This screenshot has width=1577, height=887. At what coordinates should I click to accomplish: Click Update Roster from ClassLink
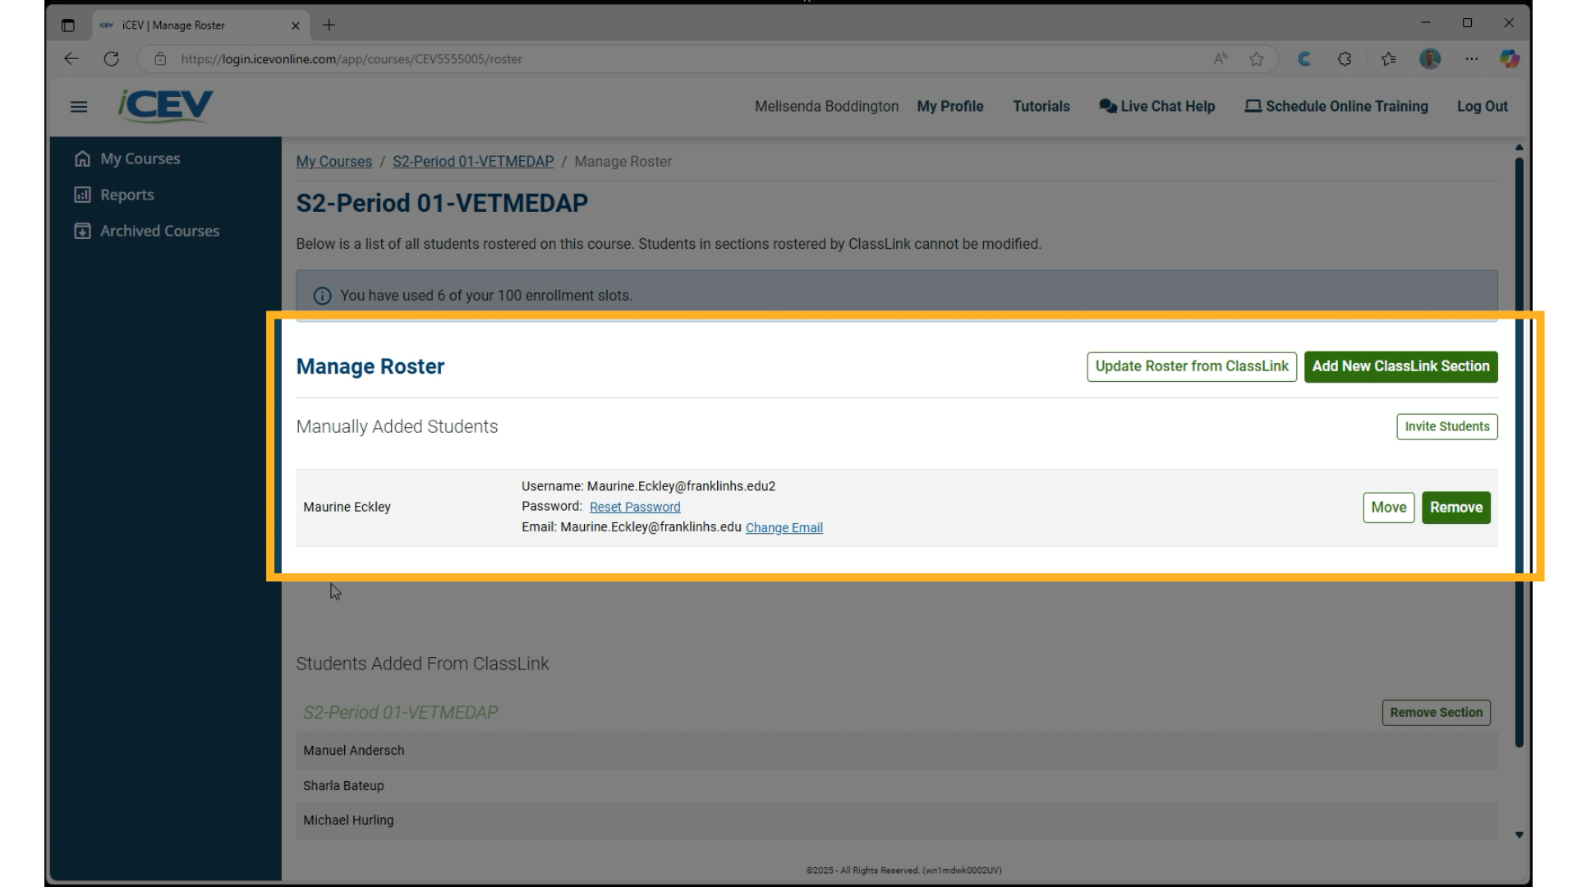pos(1191,366)
